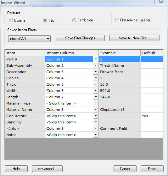The image size is (168, 176).
Task: Select the <Info> row label
Action: pyautogui.click(x=25, y=128)
